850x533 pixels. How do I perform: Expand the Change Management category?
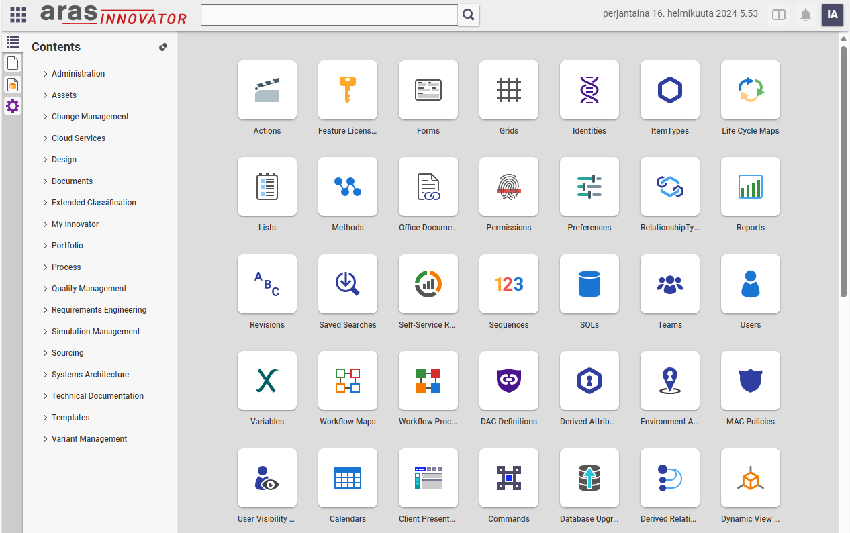tap(46, 117)
